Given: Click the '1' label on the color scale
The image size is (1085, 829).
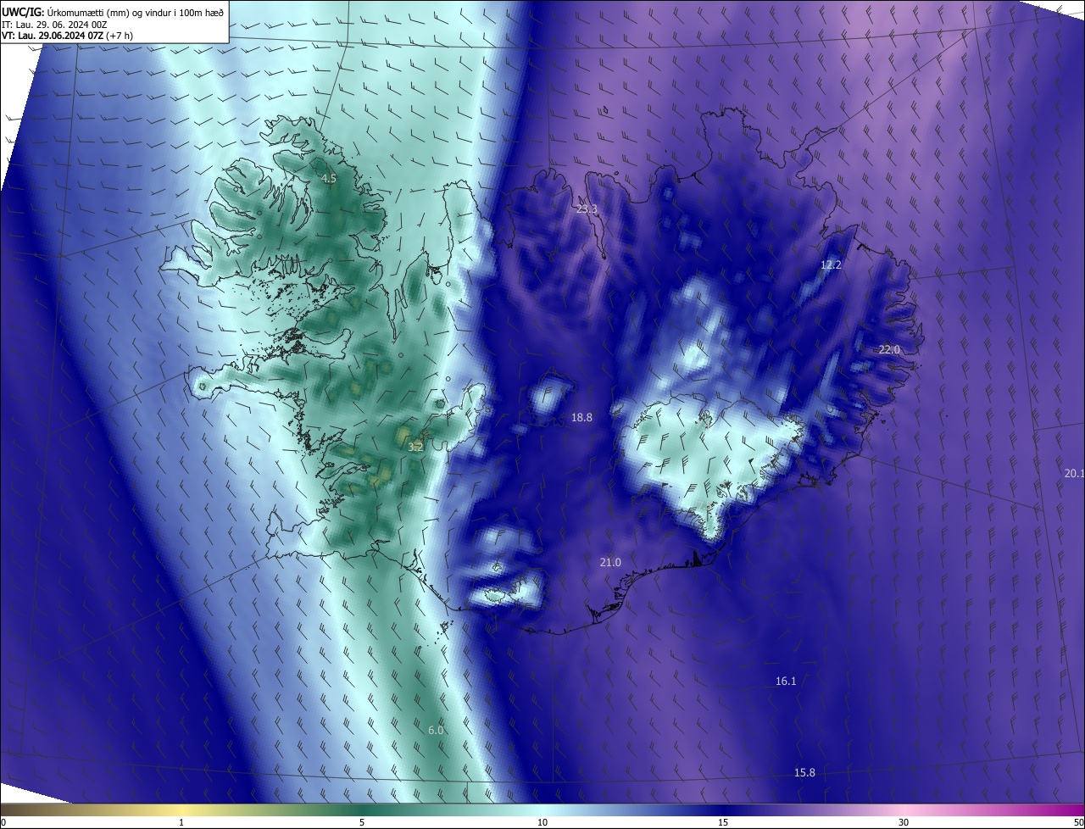Looking at the screenshot, I should (x=181, y=822).
